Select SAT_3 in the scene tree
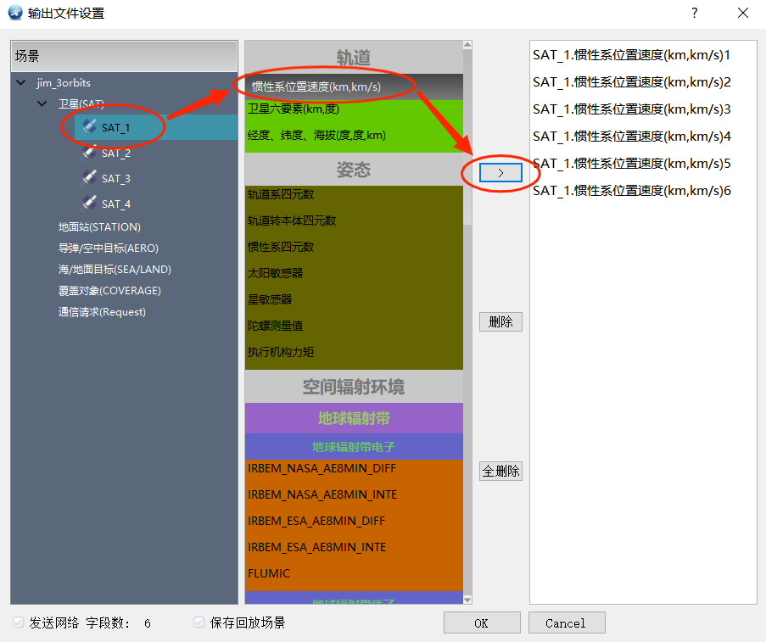 (x=115, y=178)
